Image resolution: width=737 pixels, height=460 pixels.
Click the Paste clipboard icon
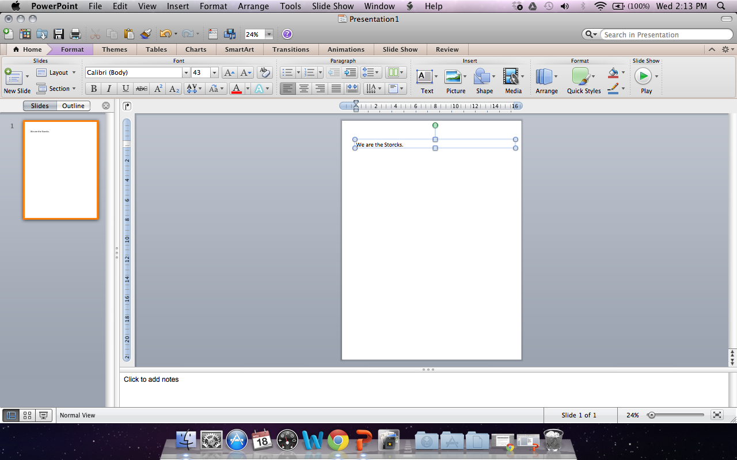[129, 34]
